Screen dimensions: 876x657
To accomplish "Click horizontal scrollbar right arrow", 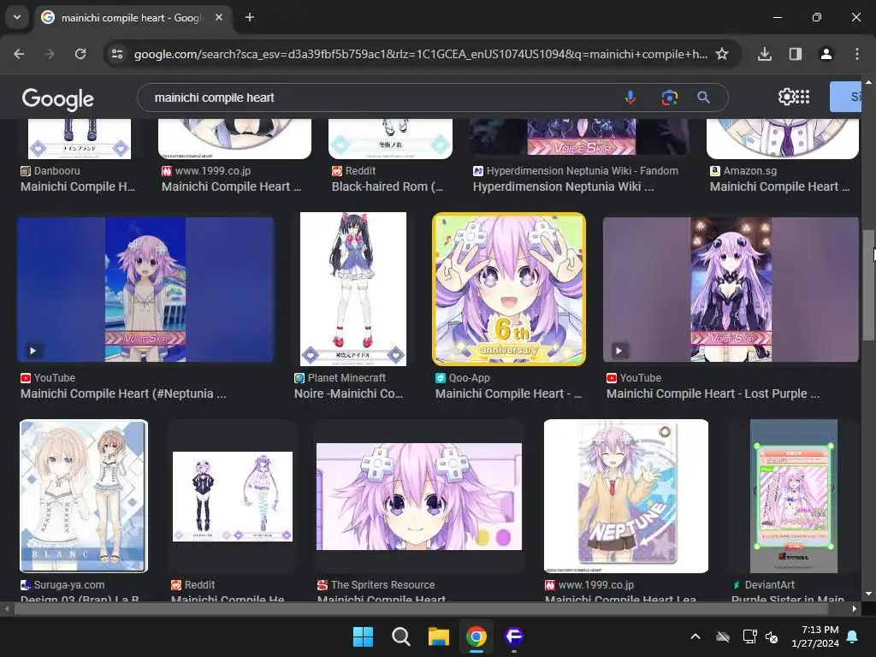I will coord(855,609).
